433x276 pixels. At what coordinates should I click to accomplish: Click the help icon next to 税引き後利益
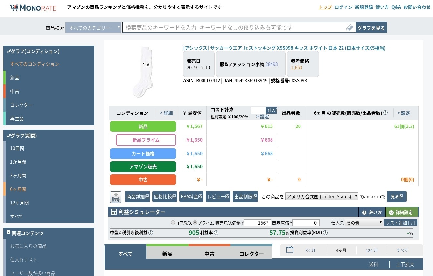[x=151, y=233]
